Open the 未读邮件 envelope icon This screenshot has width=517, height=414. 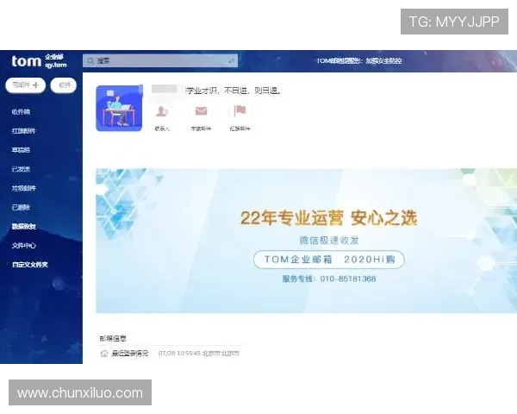(201, 111)
